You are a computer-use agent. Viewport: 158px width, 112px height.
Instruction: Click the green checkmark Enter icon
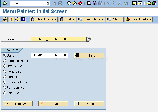(5, 3)
